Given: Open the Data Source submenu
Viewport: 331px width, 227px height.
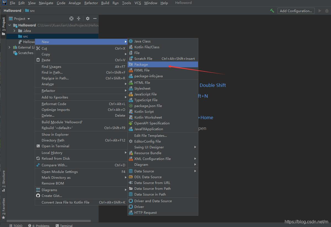Looking at the screenshot, I should (163, 171).
